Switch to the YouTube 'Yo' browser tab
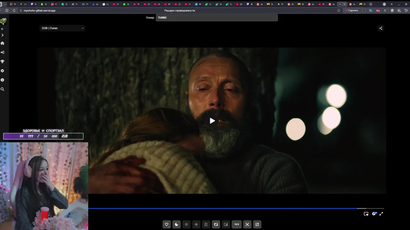This screenshot has width=410, height=230. 136,4
